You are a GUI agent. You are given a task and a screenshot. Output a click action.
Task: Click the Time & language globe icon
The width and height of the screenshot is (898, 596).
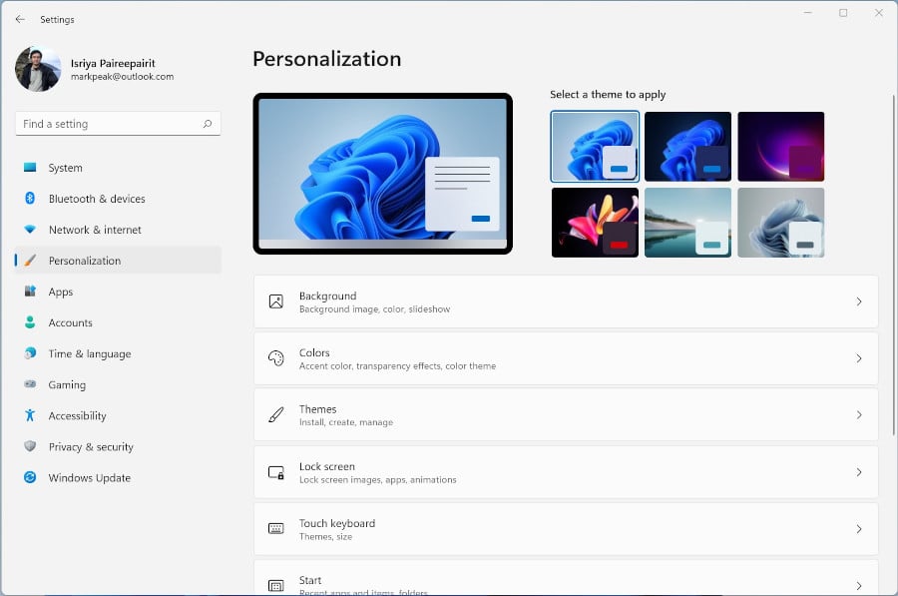coord(30,353)
